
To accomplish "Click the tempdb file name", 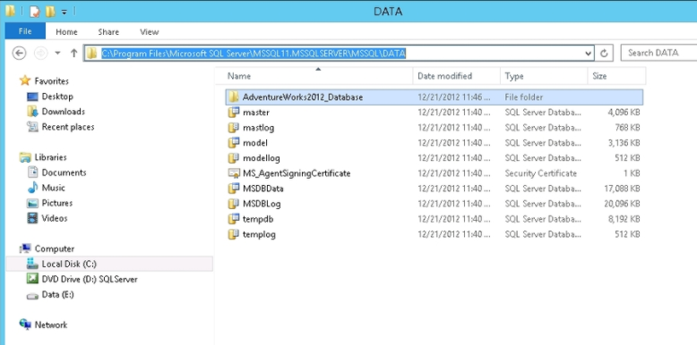I will [x=258, y=219].
